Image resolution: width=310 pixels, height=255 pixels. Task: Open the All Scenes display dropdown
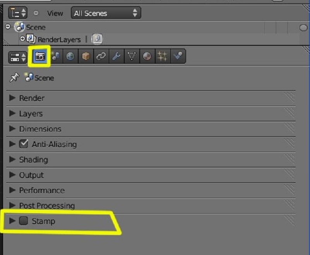(106, 13)
